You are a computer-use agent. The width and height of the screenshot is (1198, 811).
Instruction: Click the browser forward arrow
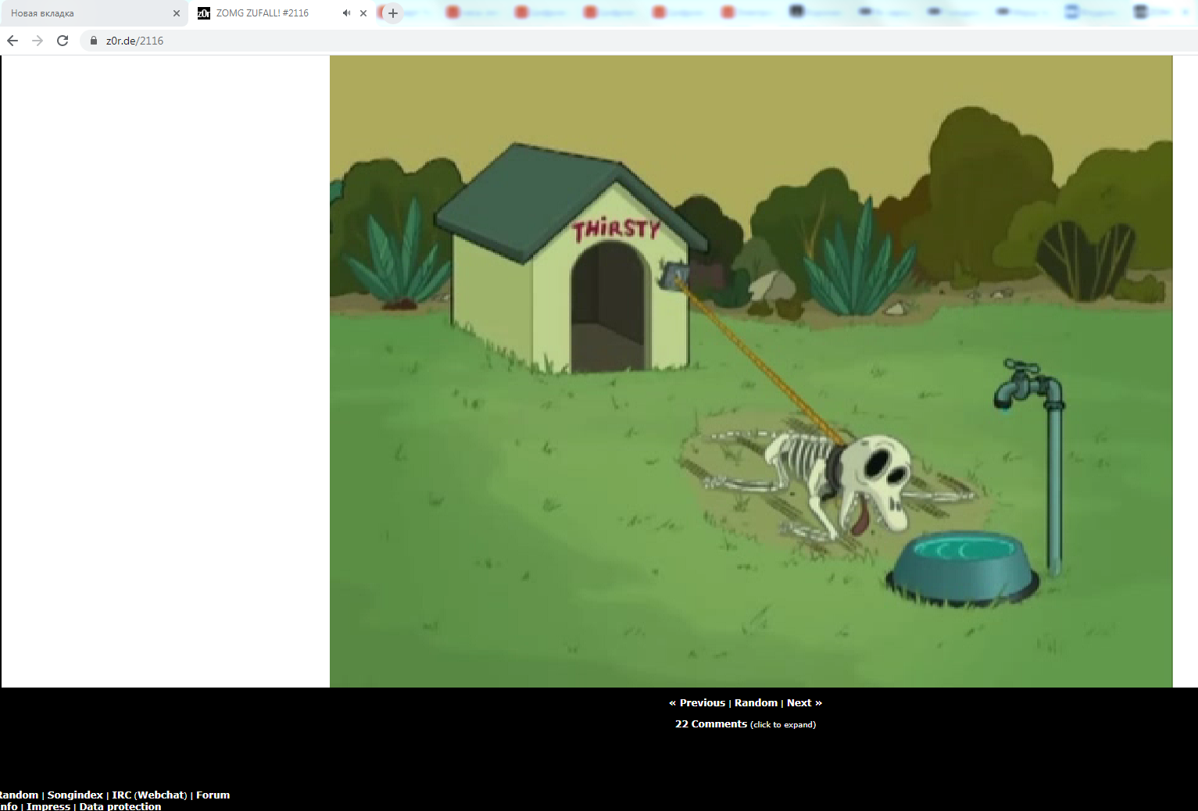(38, 41)
